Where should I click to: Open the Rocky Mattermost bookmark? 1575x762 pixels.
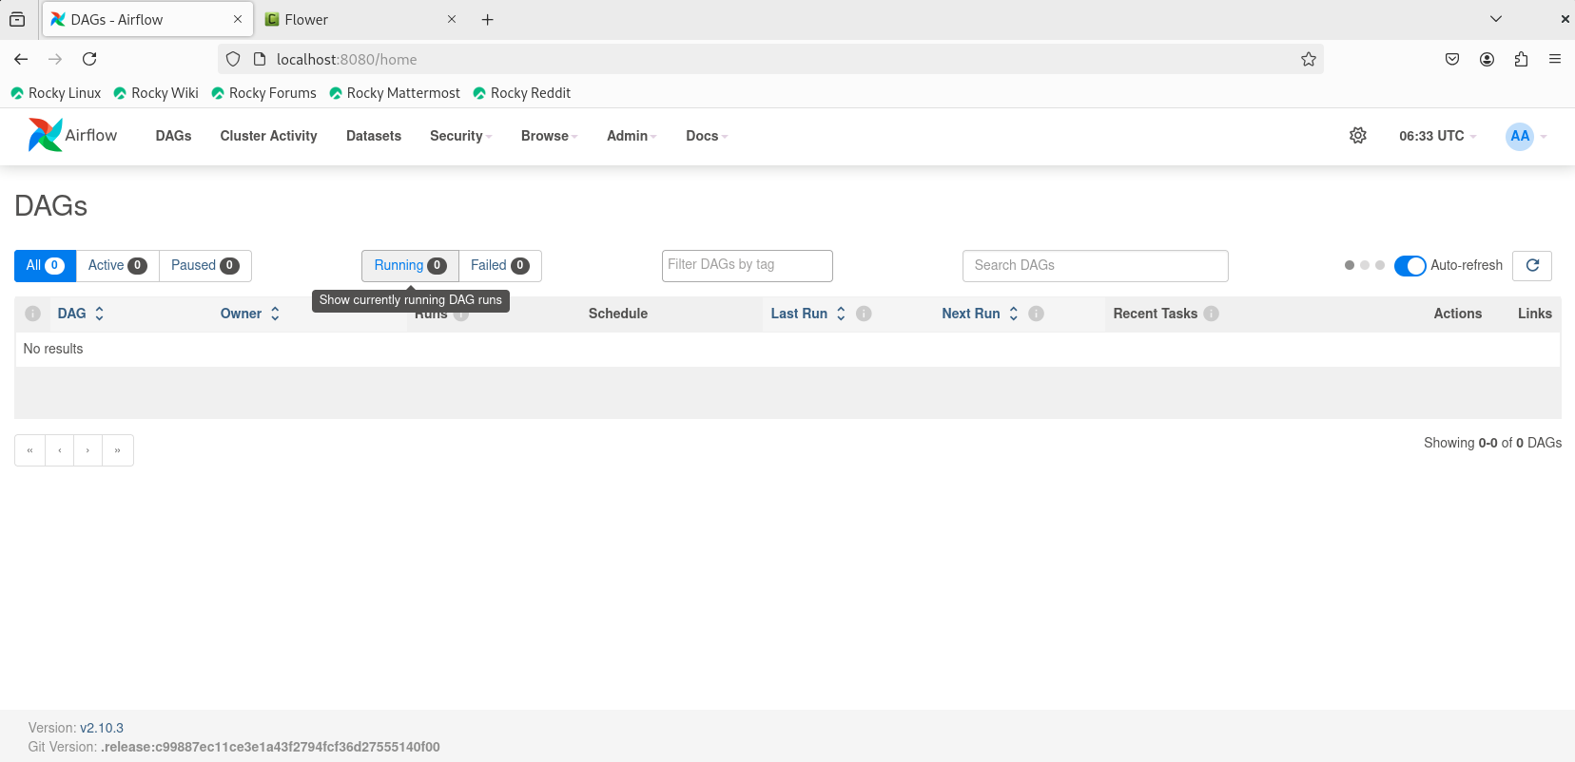click(x=394, y=93)
